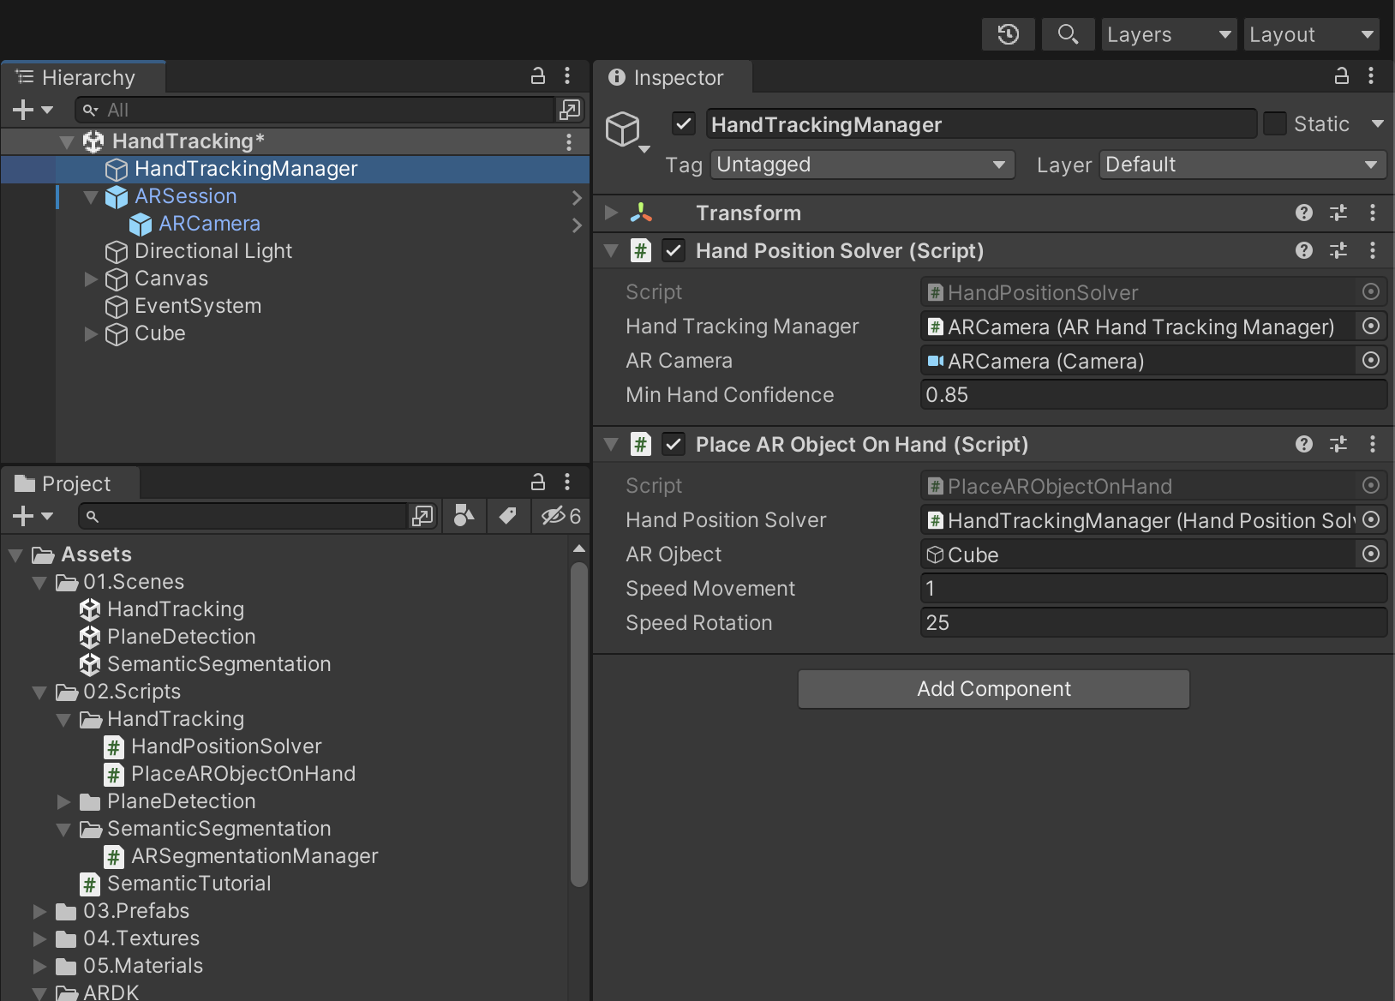Uncheck HandTrackingManager active checkbox
This screenshot has height=1001, width=1395.
pyautogui.click(x=683, y=124)
